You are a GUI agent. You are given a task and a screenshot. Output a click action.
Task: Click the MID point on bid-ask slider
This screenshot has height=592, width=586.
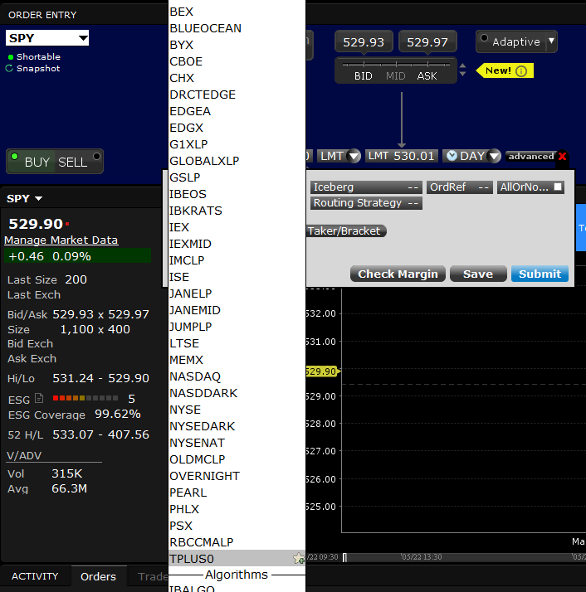[x=395, y=75]
